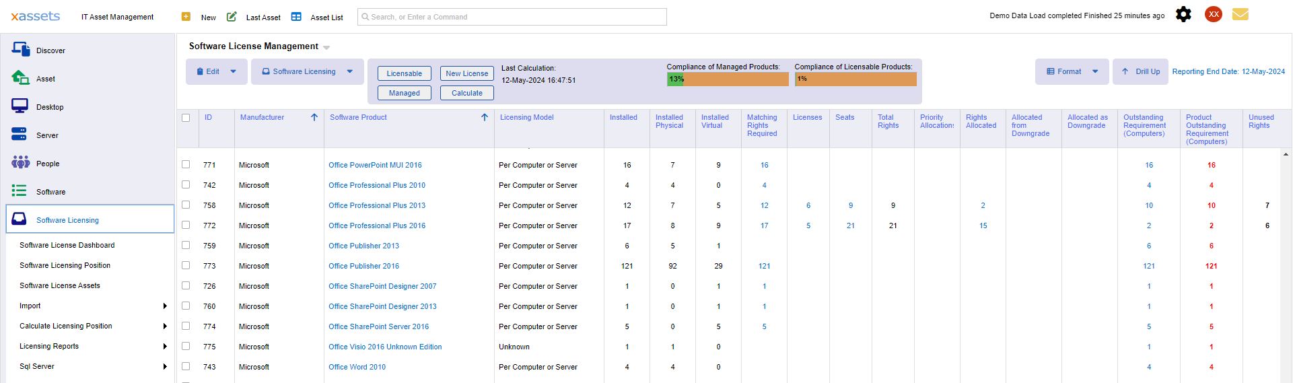Open the mail envelope icon
The height and width of the screenshot is (383, 1293).
[1240, 14]
